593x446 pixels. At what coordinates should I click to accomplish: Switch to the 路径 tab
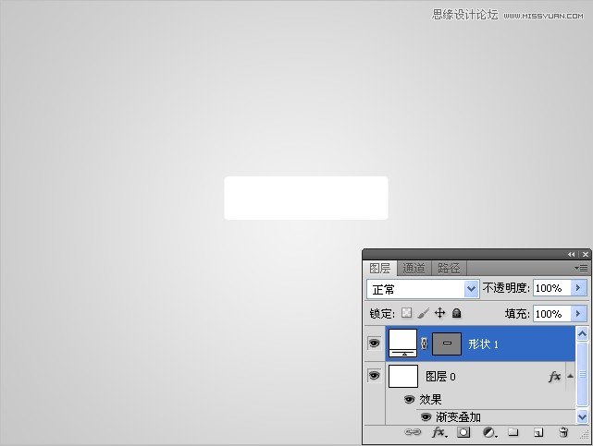(x=449, y=269)
